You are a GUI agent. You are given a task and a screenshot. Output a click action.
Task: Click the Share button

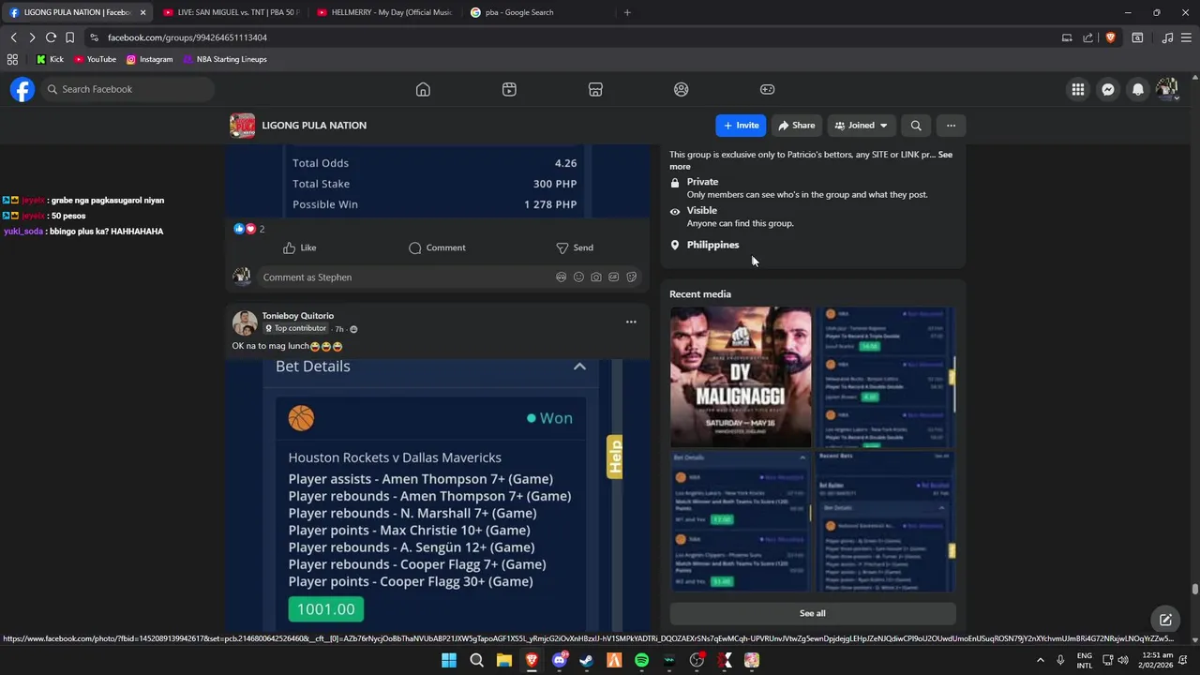(x=796, y=126)
